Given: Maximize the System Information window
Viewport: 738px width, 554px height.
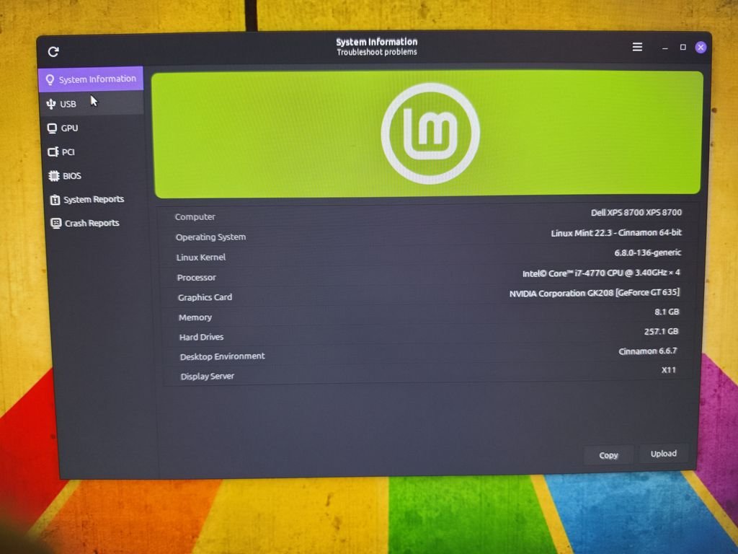Looking at the screenshot, I should (683, 47).
